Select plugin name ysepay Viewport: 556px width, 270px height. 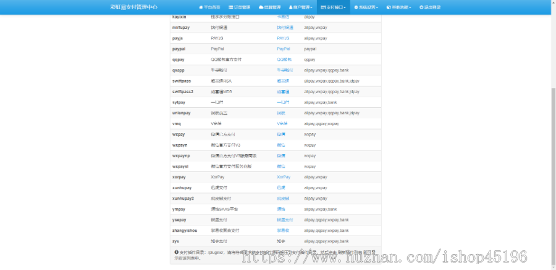pyautogui.click(x=179, y=219)
